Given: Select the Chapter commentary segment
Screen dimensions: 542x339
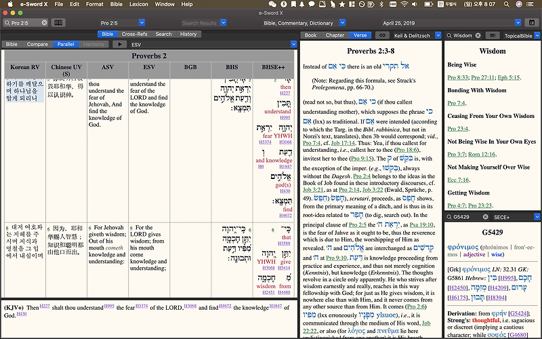Looking at the screenshot, I should coord(335,35).
